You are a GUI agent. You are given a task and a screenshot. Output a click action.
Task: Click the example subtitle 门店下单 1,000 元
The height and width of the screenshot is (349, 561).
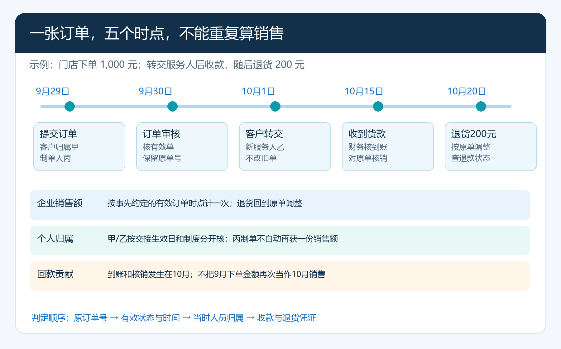(98, 65)
